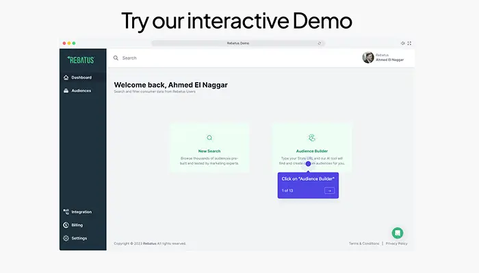Click the "Welcome back, Ahmed El Naggar" heading
The image size is (479, 273).
[x=171, y=85]
